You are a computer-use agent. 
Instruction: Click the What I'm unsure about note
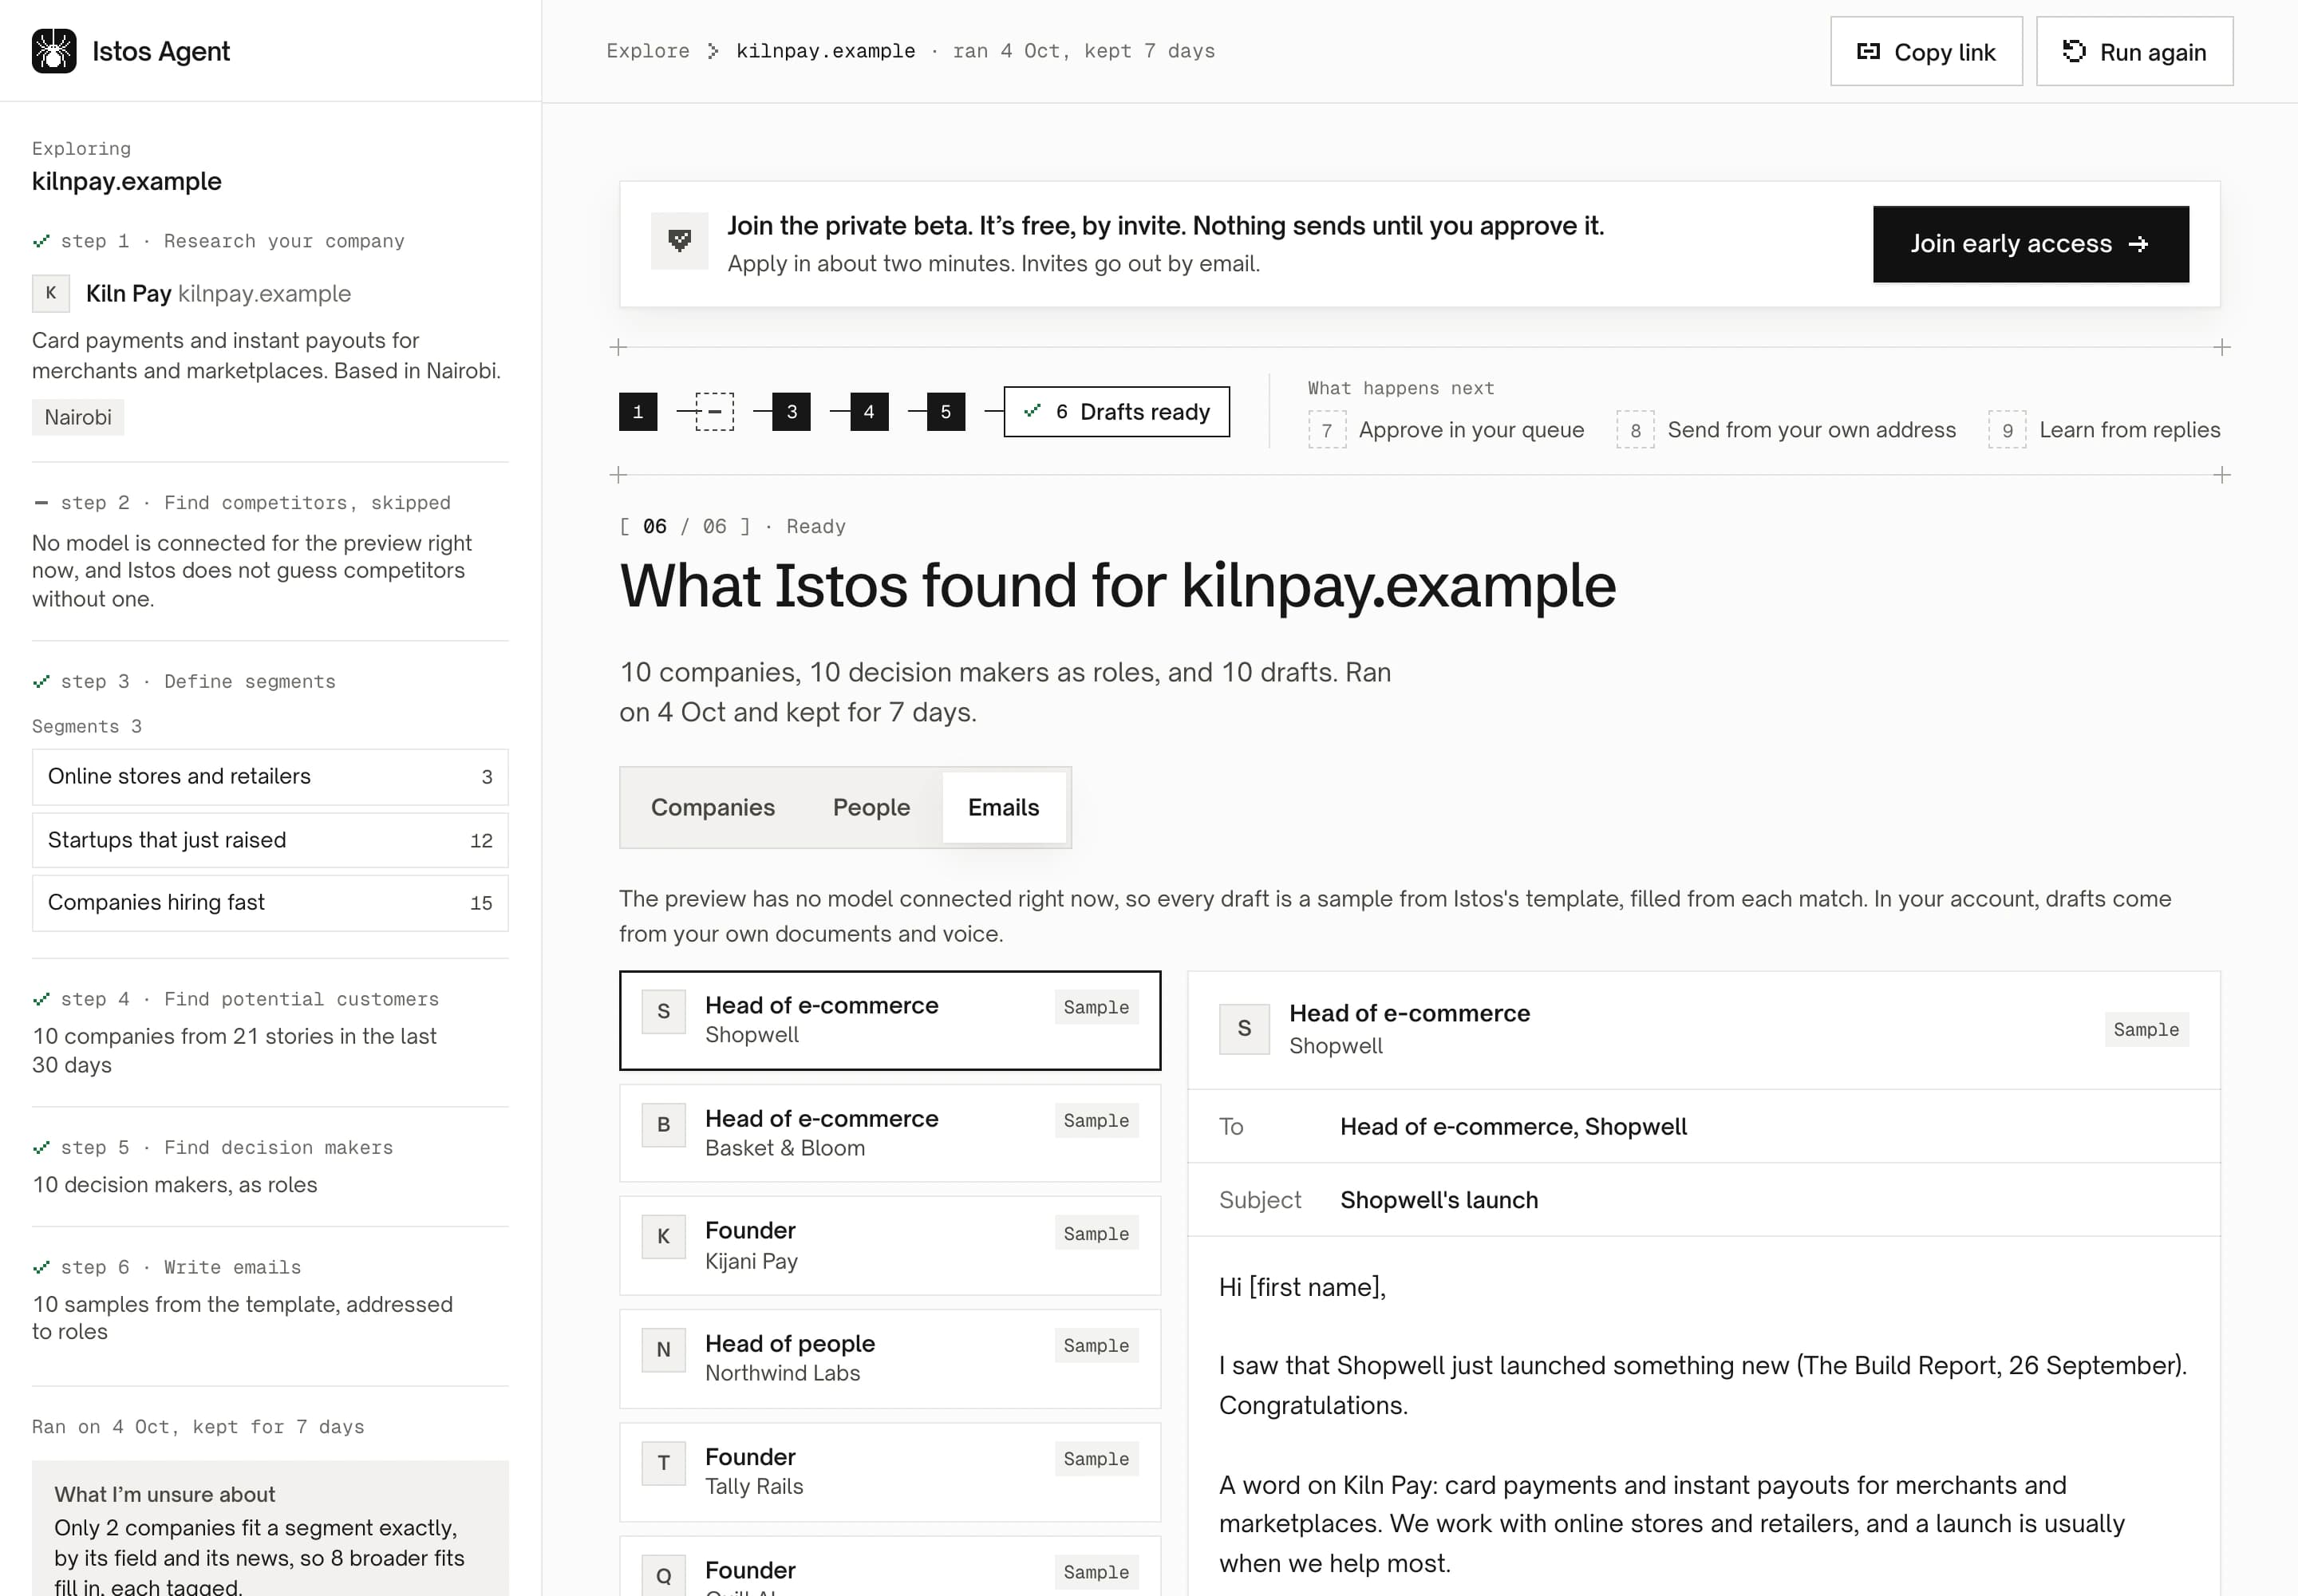270,1530
